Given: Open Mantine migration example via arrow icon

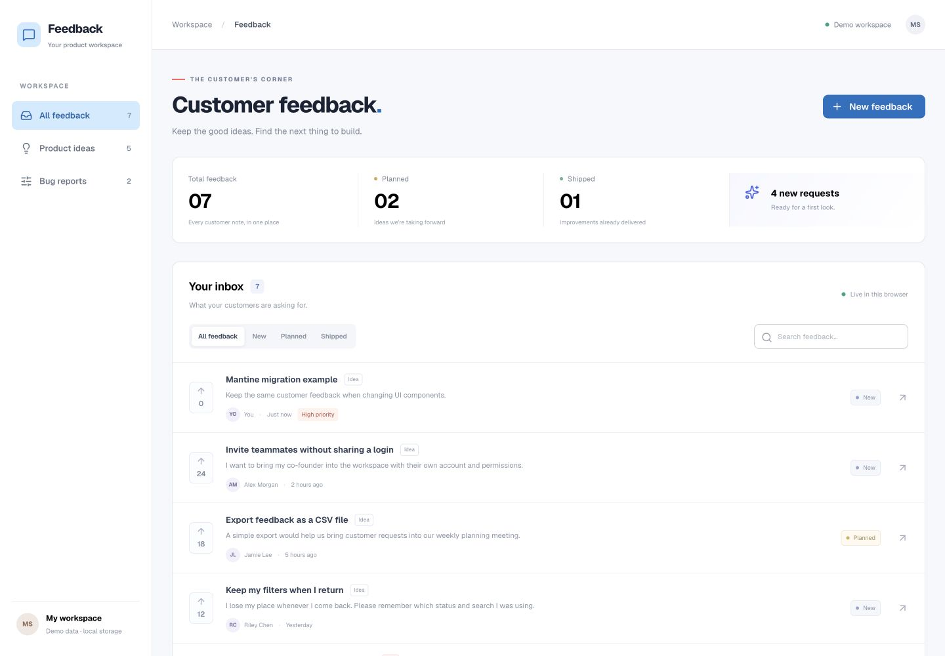Looking at the screenshot, I should [902, 398].
